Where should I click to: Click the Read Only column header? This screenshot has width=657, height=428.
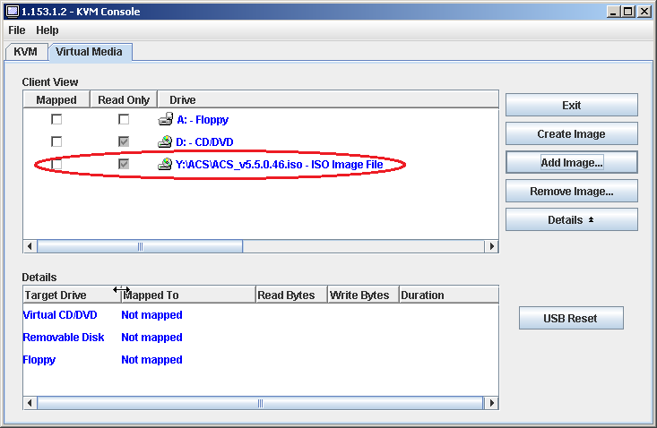(124, 100)
